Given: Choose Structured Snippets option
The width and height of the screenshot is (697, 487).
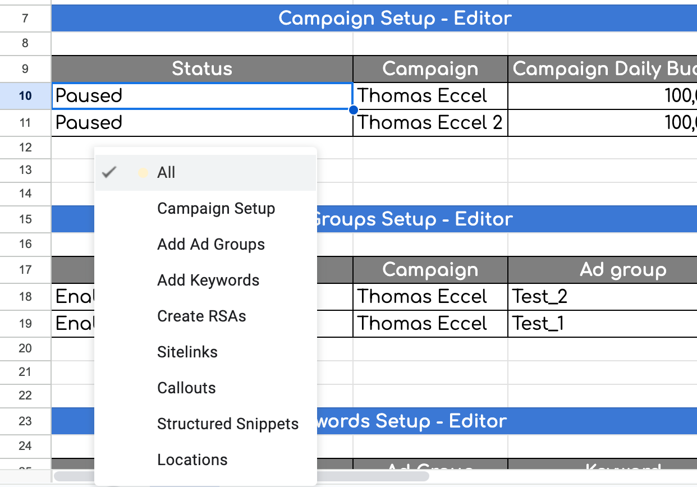Looking at the screenshot, I should point(228,424).
